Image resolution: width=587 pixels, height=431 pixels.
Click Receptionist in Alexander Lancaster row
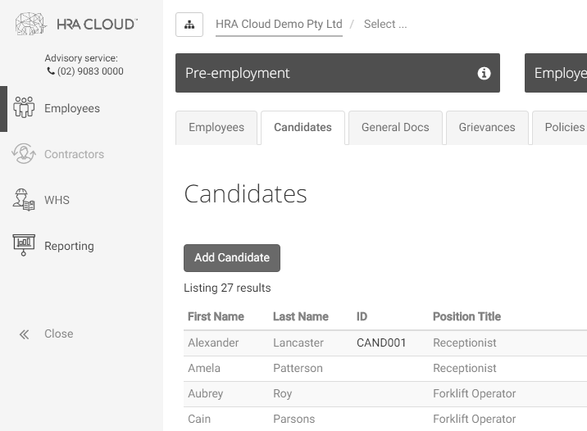[x=465, y=343]
